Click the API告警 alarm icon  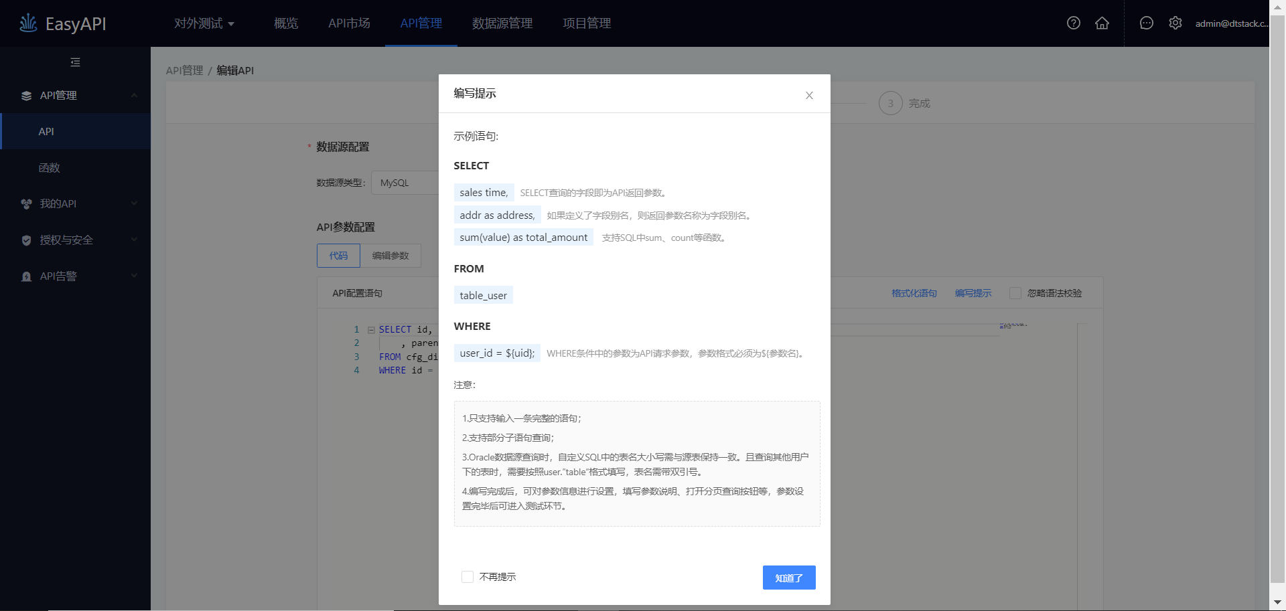point(26,276)
